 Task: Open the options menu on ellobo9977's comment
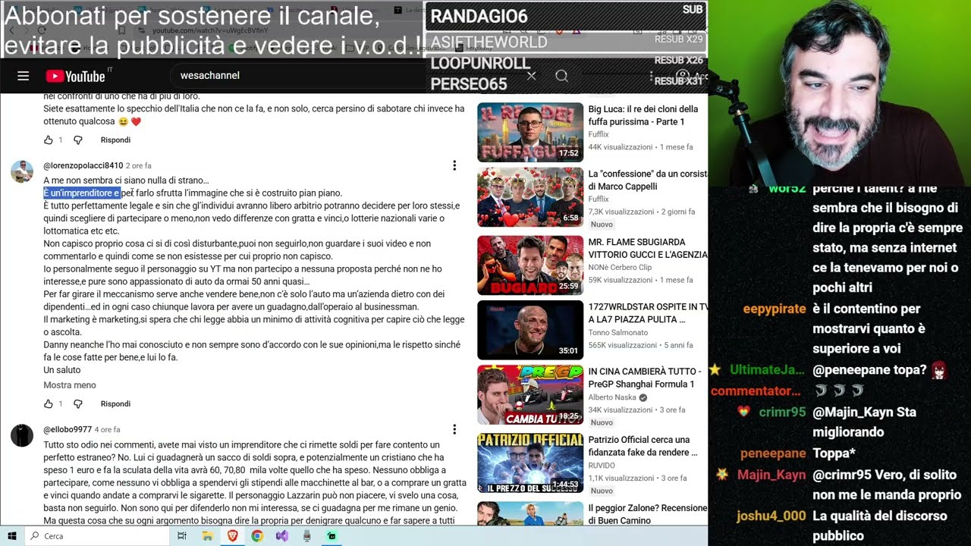[454, 429]
